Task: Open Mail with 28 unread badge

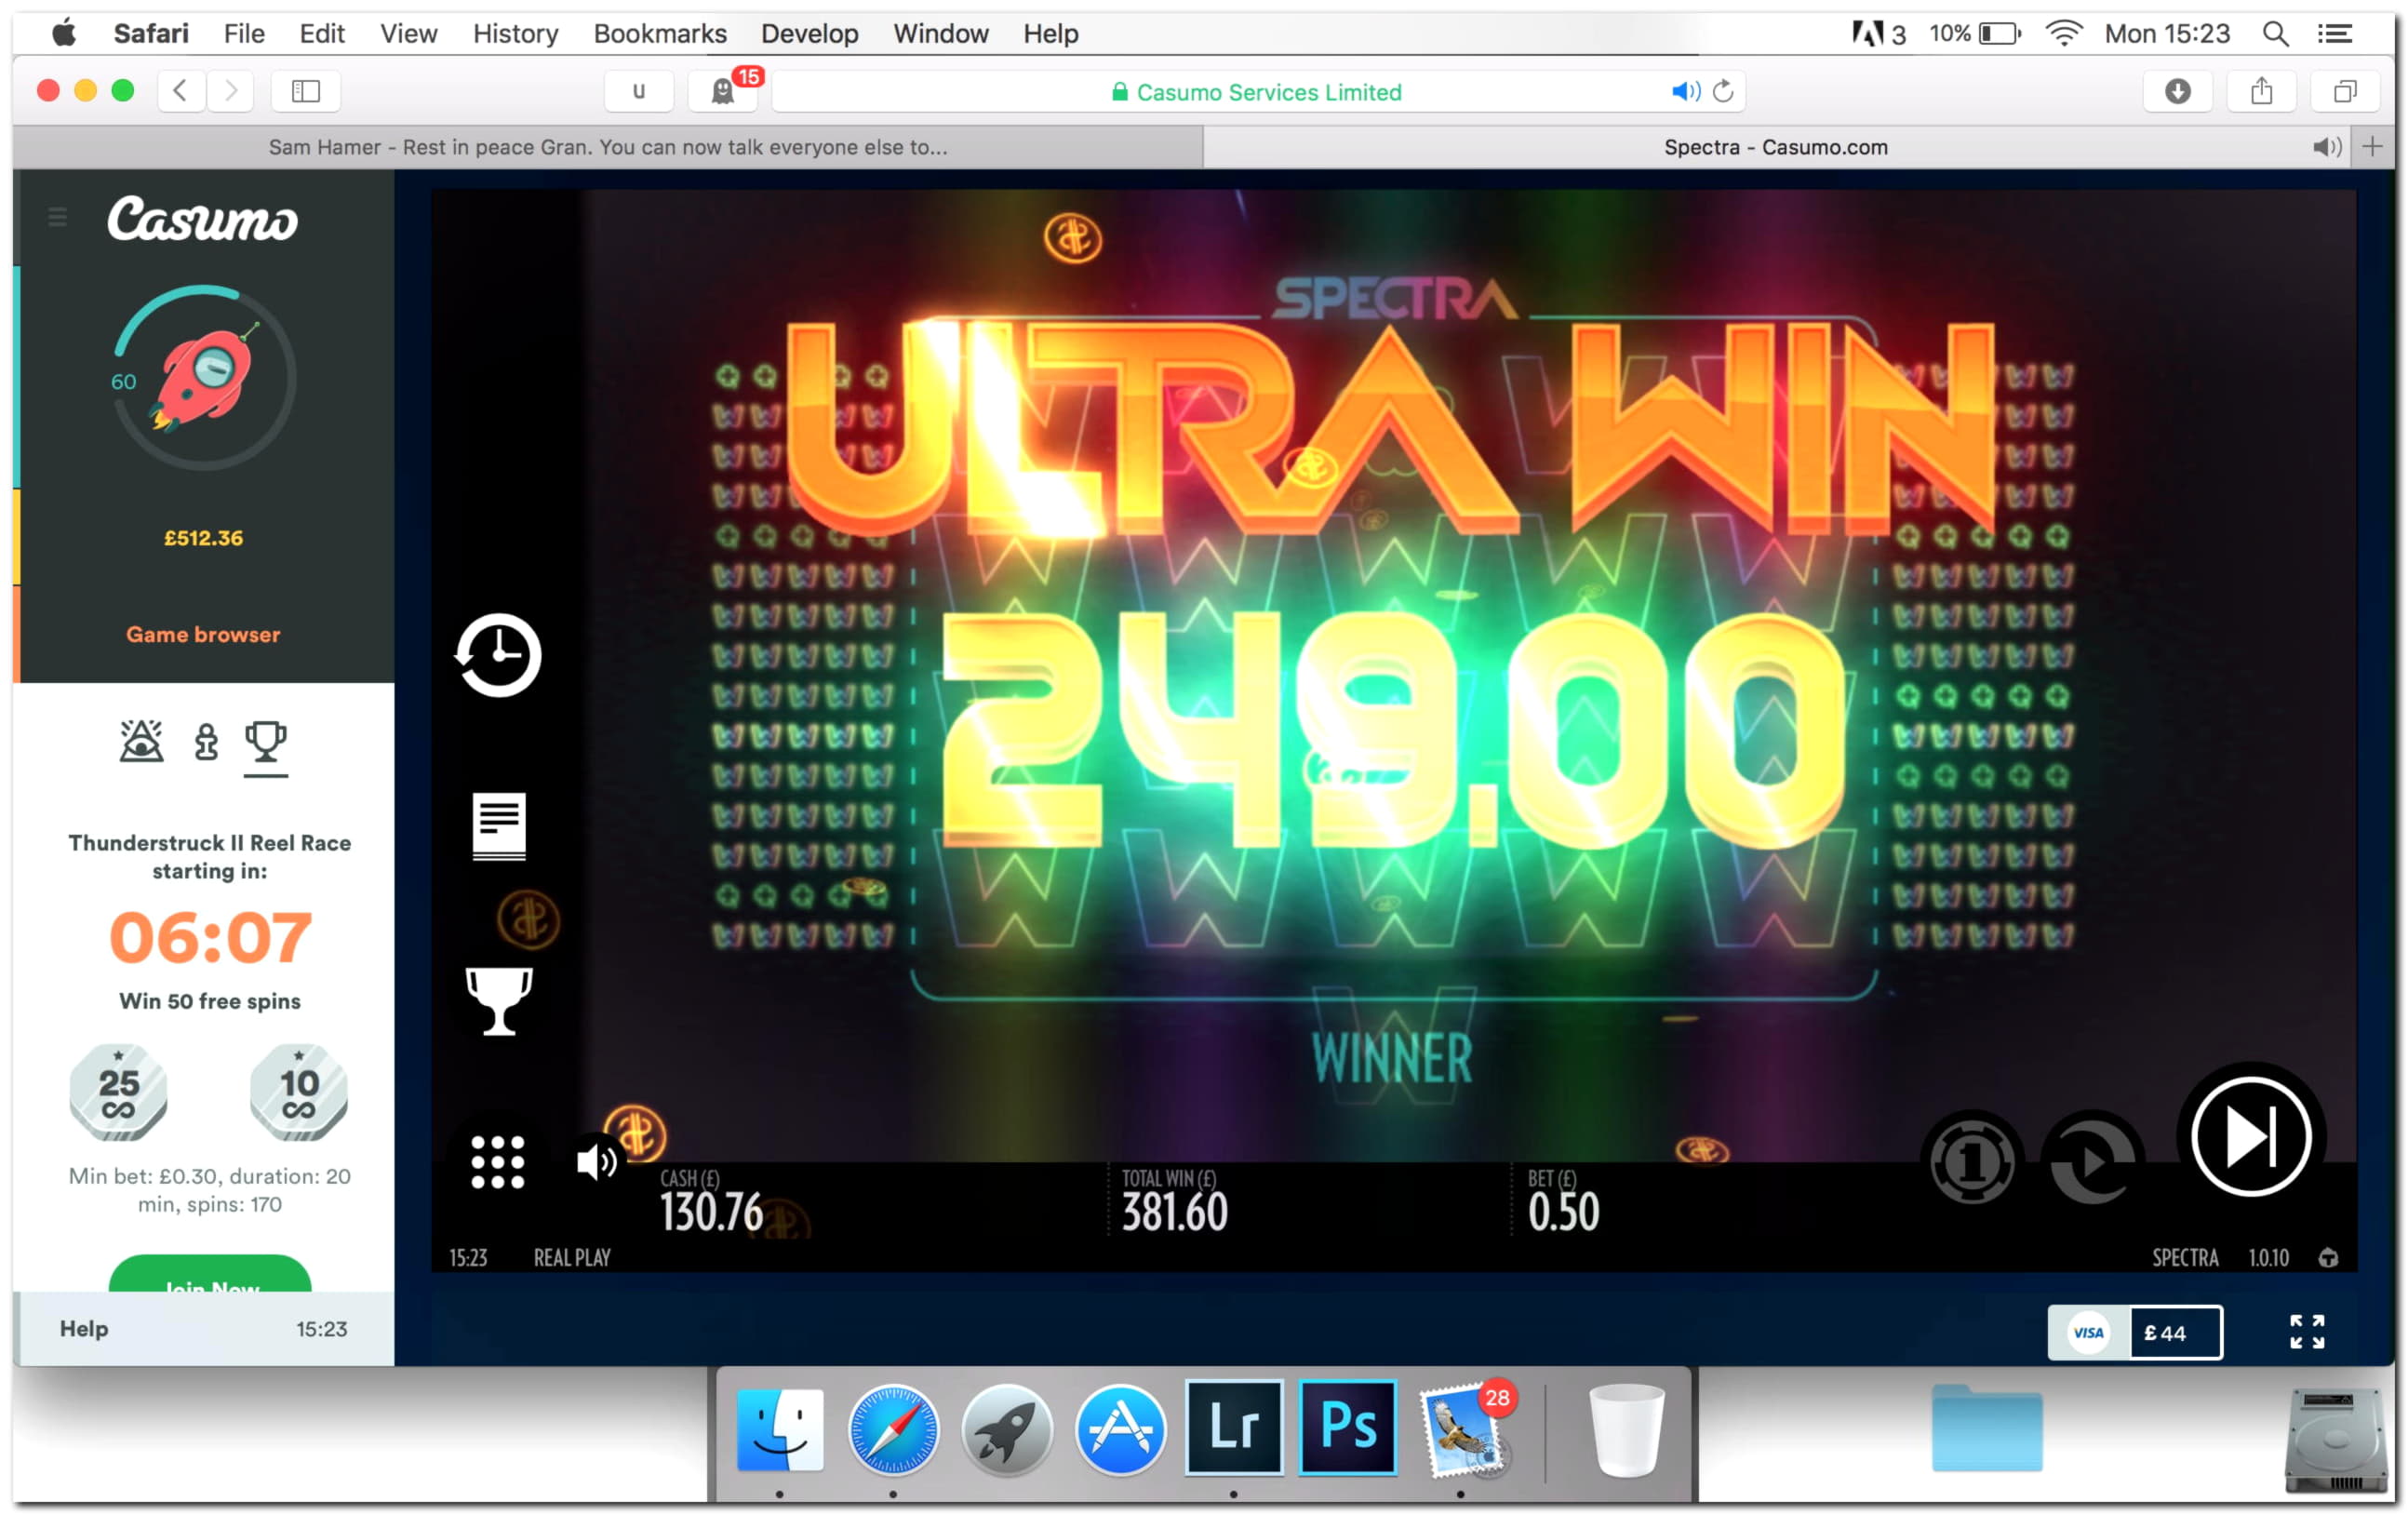Action: click(x=1465, y=1430)
